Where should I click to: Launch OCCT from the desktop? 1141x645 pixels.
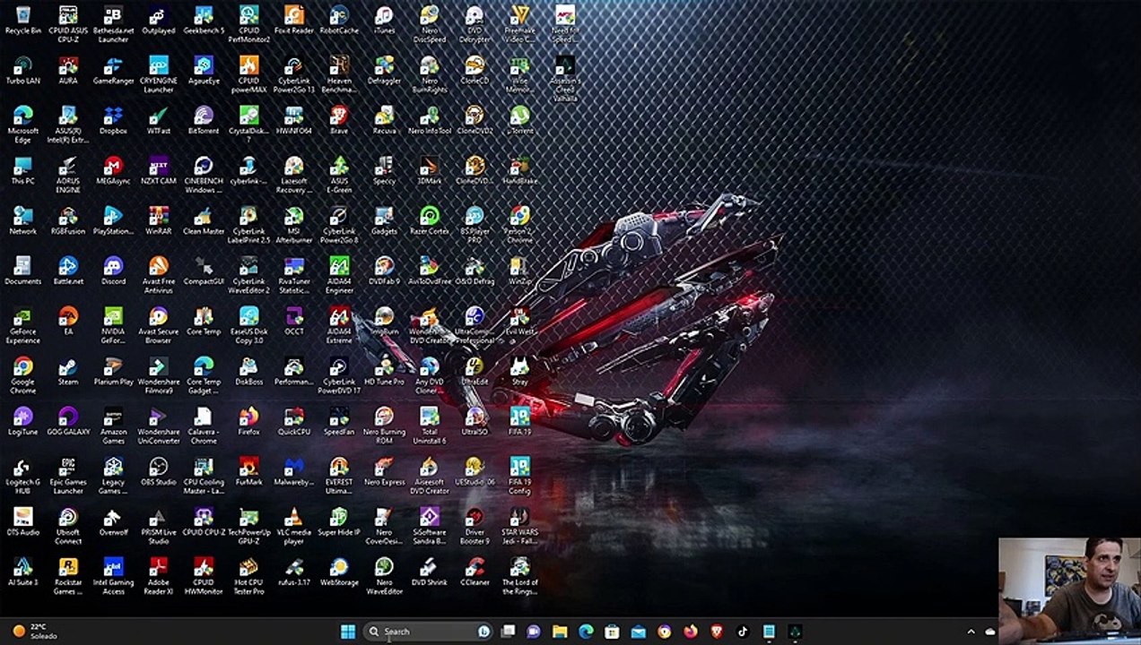coord(294,322)
